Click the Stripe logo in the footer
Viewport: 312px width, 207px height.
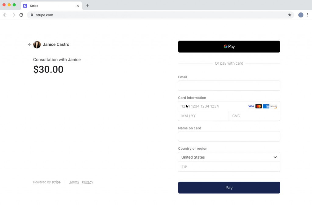coord(56,182)
